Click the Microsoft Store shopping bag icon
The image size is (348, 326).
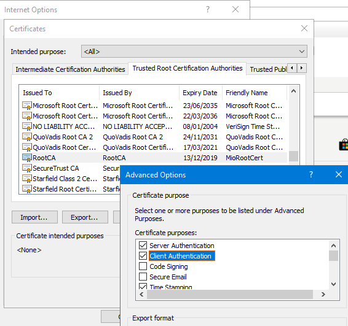pos(344,145)
